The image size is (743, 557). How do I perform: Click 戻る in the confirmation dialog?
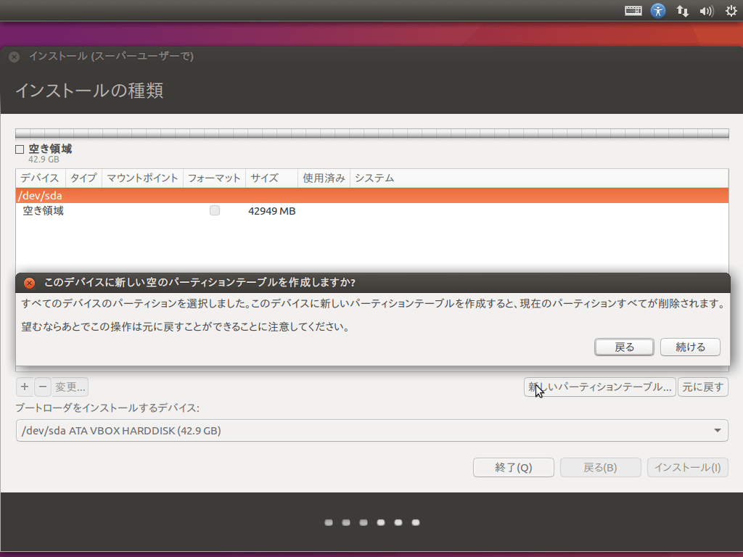click(x=623, y=347)
